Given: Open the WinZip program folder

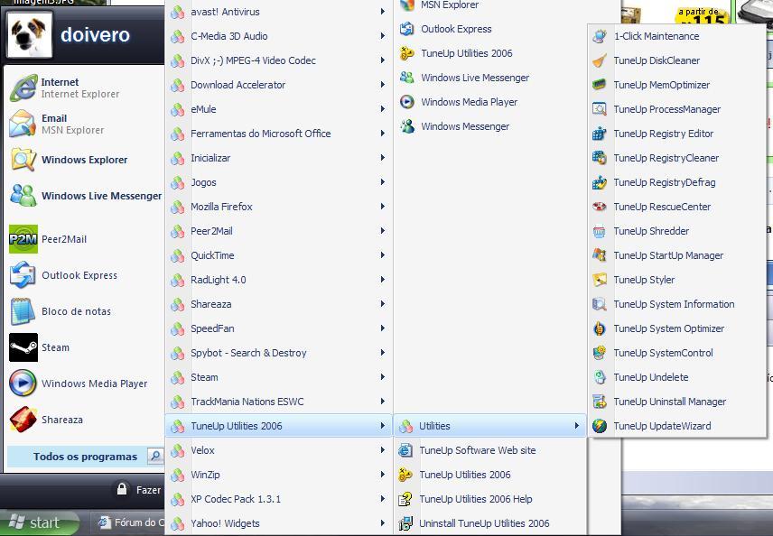Looking at the screenshot, I should 278,475.
